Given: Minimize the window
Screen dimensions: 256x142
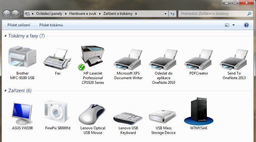Looking at the screenshot, I should (x=227, y=3).
